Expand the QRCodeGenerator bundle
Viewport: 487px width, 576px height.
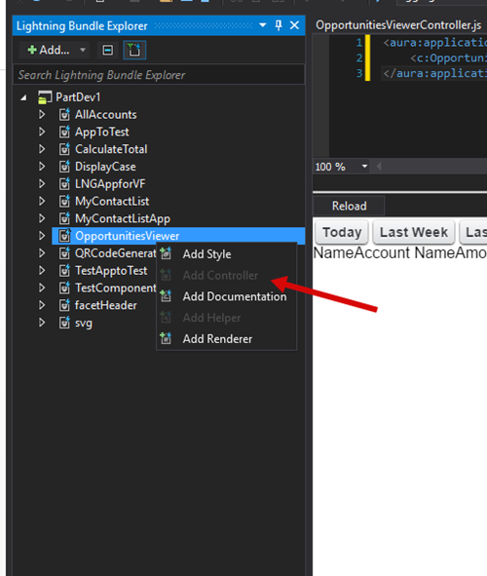coord(42,253)
